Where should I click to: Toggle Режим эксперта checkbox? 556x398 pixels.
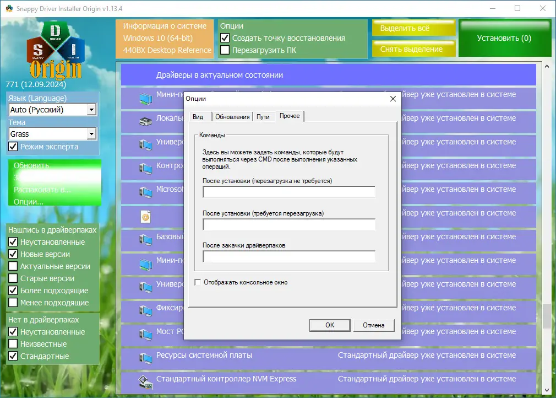point(13,146)
